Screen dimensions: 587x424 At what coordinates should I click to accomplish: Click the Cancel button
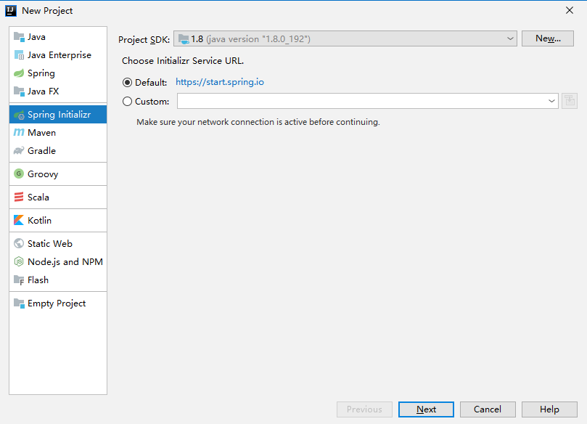[x=488, y=409]
